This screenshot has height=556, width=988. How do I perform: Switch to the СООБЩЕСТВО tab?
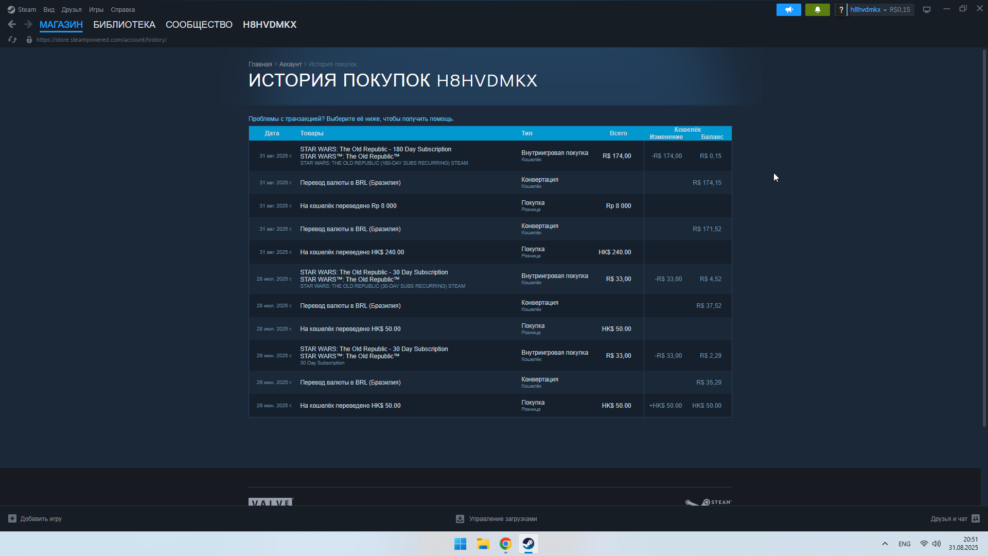[x=199, y=25]
